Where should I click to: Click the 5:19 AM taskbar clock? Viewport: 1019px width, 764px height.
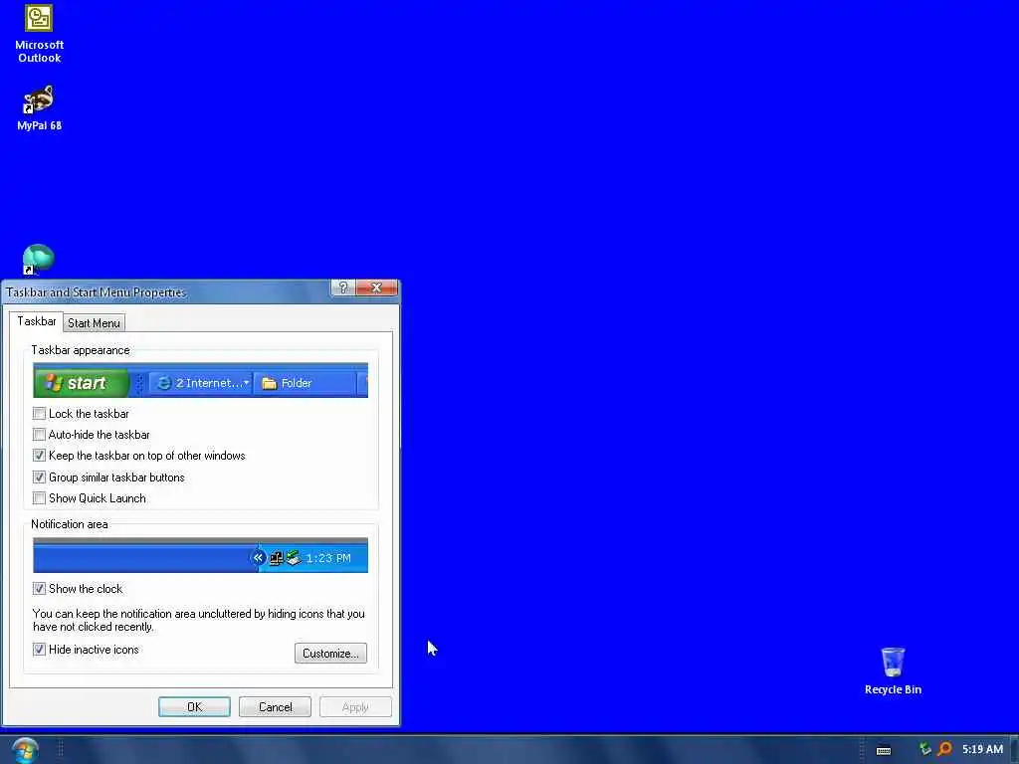click(x=982, y=749)
